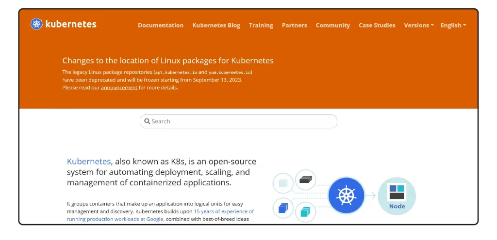Open the 15 years of experience link
497x240 pixels.
tap(223, 211)
